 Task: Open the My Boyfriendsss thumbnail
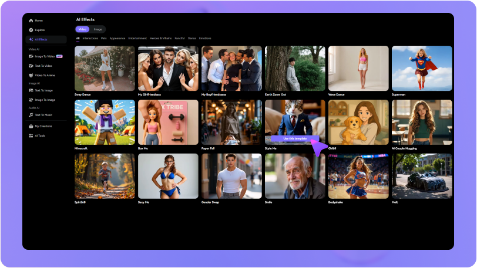(x=231, y=69)
